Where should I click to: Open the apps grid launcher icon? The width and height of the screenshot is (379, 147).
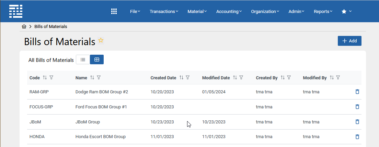[114, 11]
